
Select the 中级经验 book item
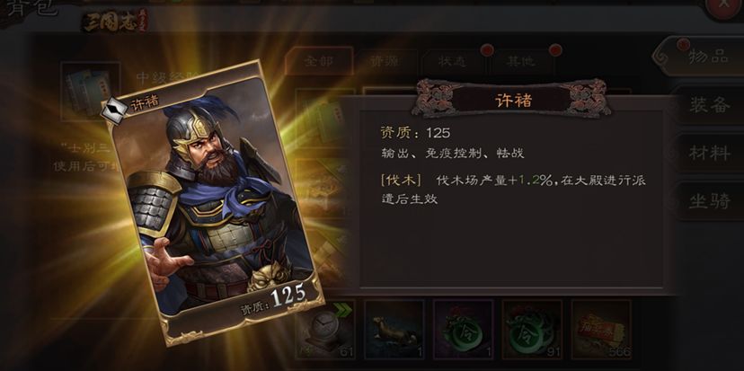[90, 90]
